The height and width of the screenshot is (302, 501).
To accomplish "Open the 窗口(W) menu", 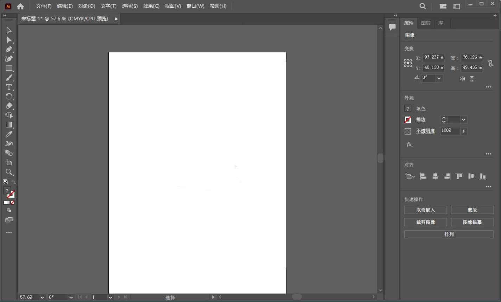I will [x=195, y=6].
